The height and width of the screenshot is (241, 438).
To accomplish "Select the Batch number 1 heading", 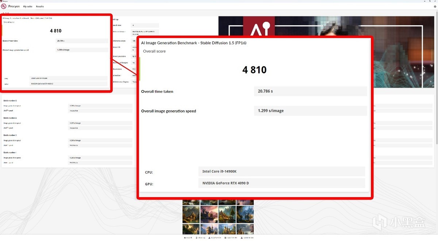I will point(10,100).
